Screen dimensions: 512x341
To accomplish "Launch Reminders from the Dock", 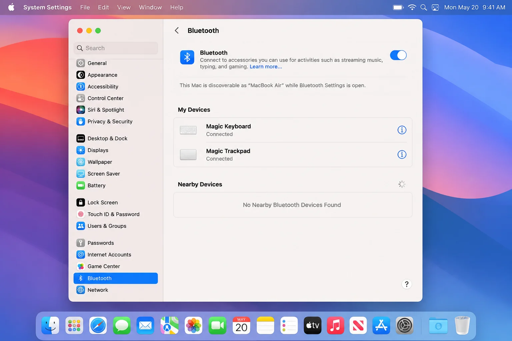I will (289, 325).
